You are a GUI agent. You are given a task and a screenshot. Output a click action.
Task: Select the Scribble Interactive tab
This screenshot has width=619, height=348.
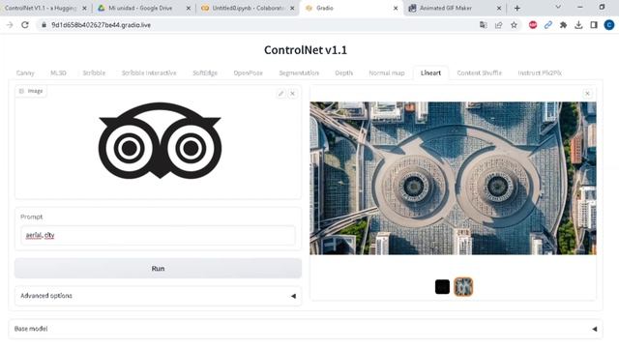pos(149,73)
